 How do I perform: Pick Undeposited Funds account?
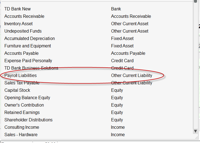pyautogui.click(x=23, y=31)
